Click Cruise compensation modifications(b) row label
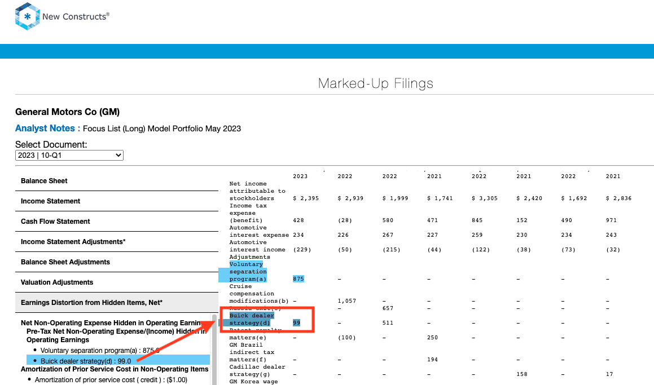Viewport: 654px width, 385px height. point(259,294)
